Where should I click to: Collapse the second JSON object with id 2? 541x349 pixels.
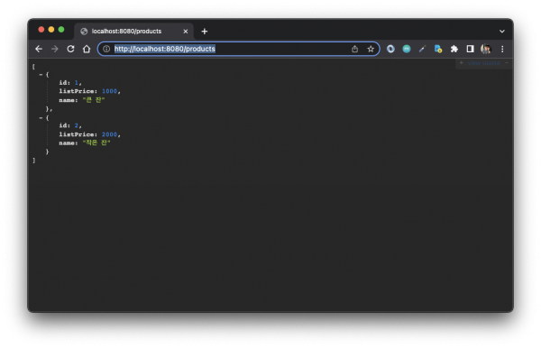(x=41, y=118)
